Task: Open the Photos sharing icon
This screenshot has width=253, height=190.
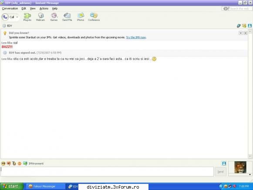Action: [81, 17]
